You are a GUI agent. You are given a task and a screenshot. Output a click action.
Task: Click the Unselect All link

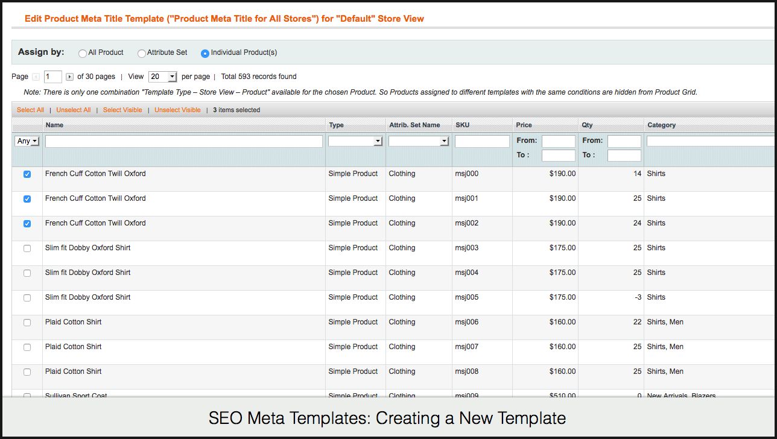click(74, 110)
